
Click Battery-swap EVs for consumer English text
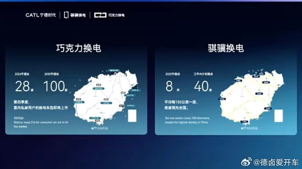pos(41,124)
